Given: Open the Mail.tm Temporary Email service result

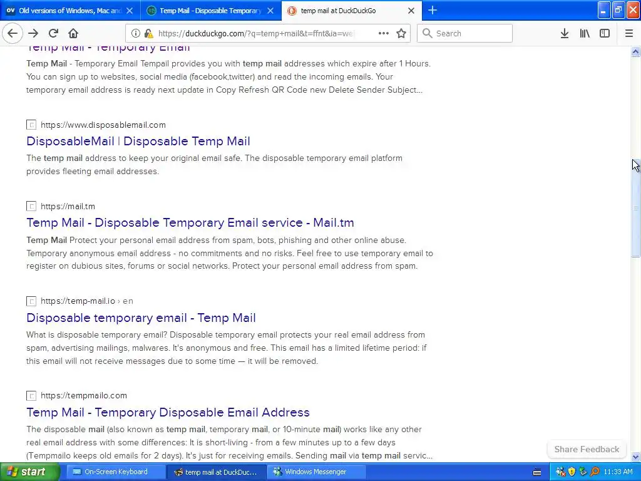Looking at the screenshot, I should click(190, 222).
